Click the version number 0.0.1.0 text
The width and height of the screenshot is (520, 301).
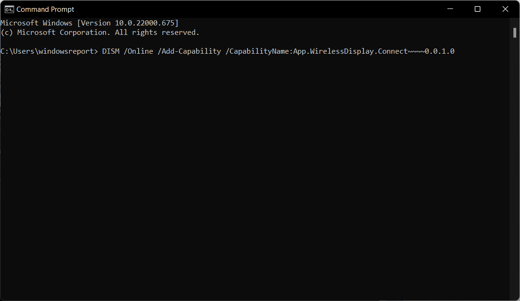[x=440, y=51]
